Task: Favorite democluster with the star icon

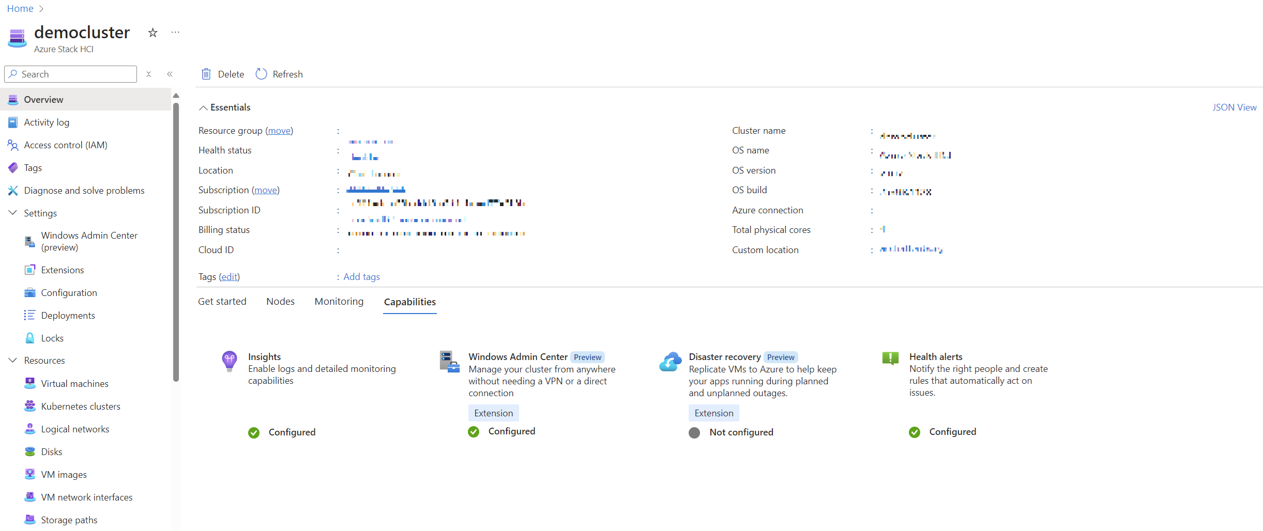Action: [x=153, y=33]
